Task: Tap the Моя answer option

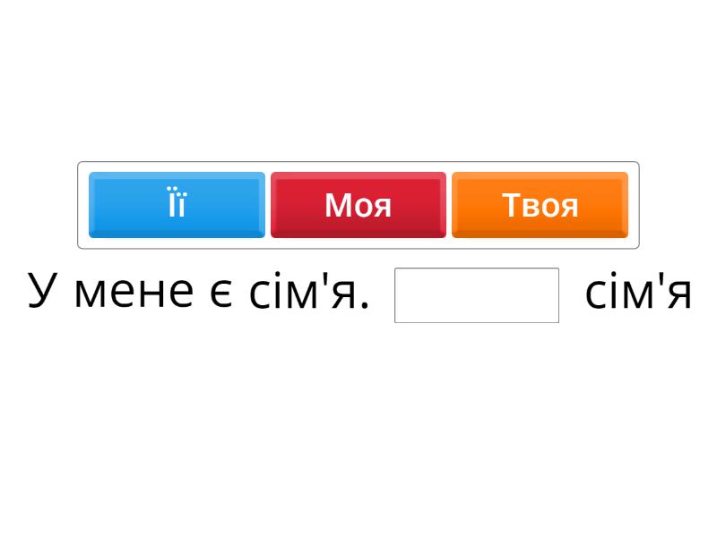Action: (x=358, y=205)
